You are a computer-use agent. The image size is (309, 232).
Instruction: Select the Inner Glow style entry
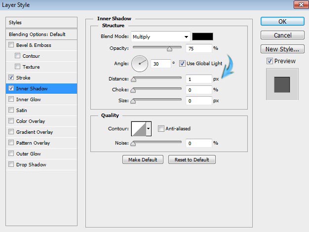pos(28,99)
